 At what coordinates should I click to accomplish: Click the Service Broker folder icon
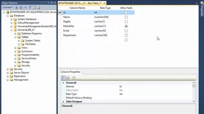pos(19,58)
